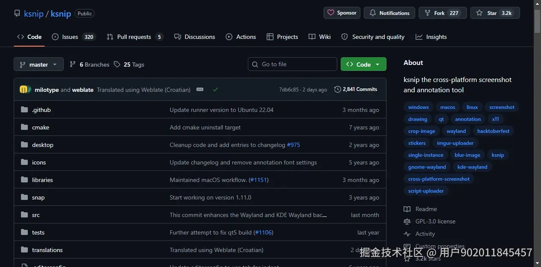
Task: Select the cross-platform-screenshot topic tag
Action: click(x=439, y=179)
